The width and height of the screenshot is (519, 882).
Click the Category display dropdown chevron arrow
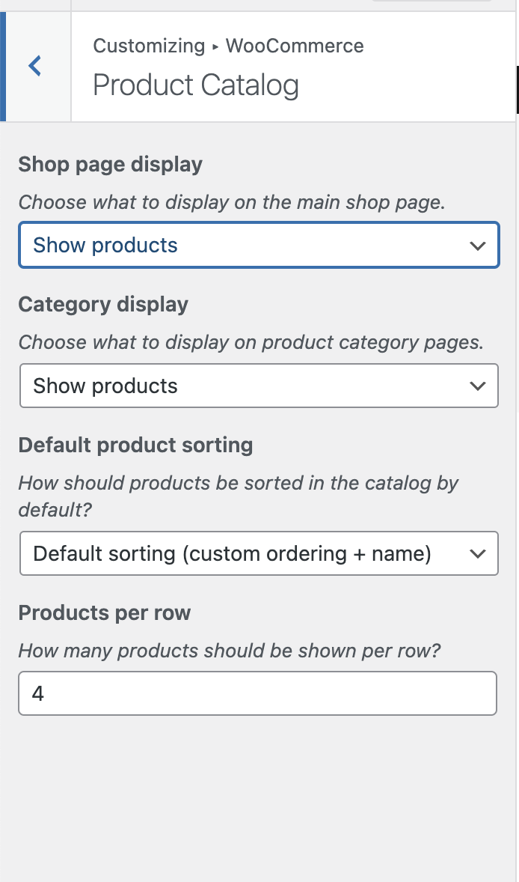pyautogui.click(x=478, y=386)
